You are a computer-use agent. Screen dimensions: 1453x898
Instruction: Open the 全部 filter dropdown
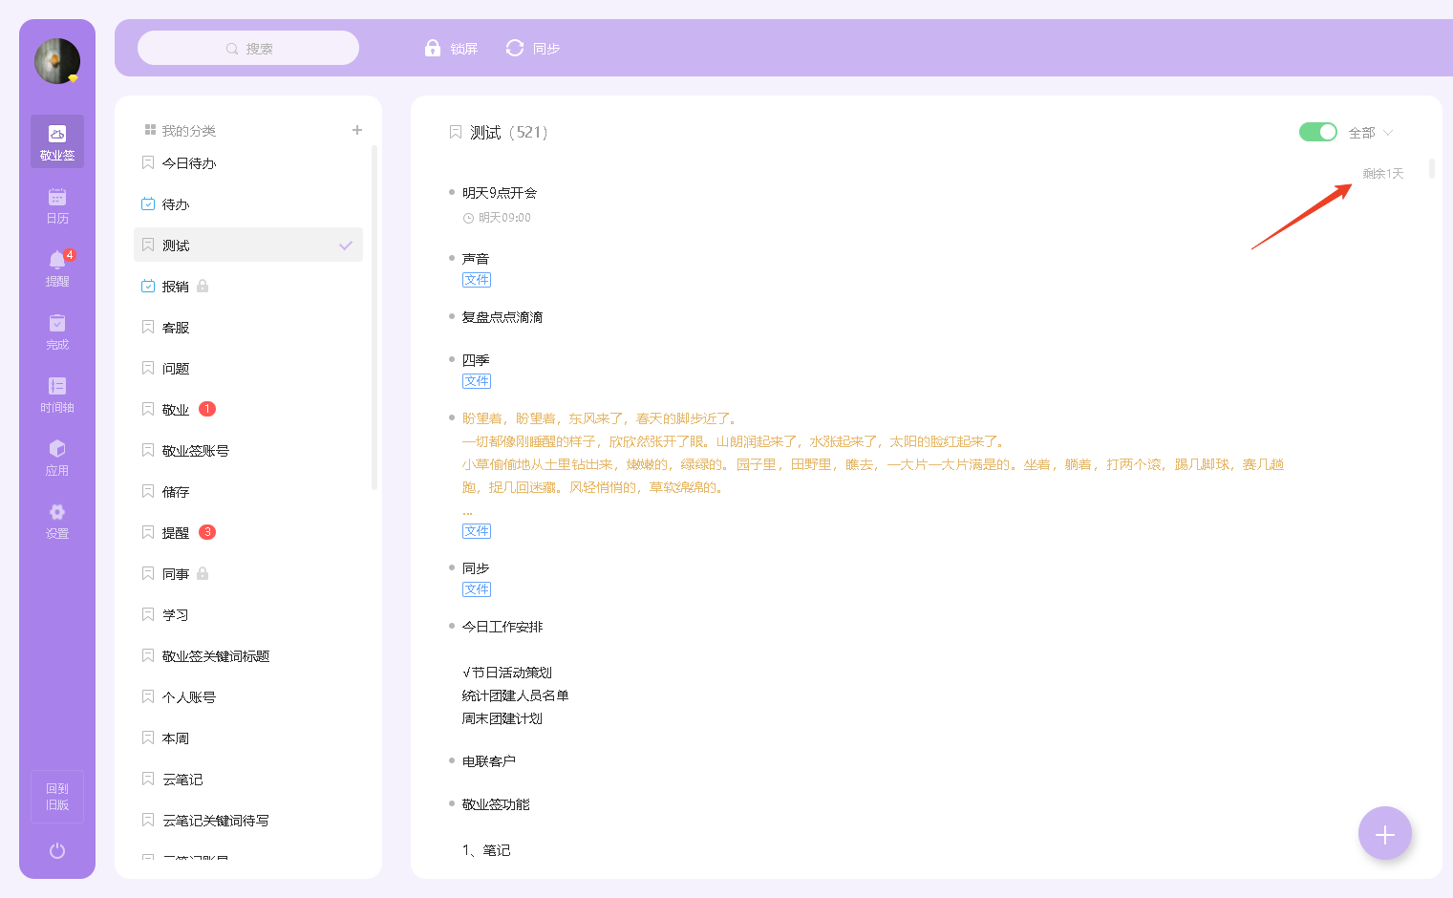[1371, 133]
